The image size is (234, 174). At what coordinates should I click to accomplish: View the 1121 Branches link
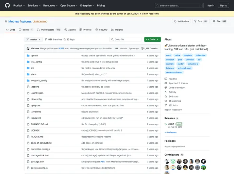tap(53, 39)
